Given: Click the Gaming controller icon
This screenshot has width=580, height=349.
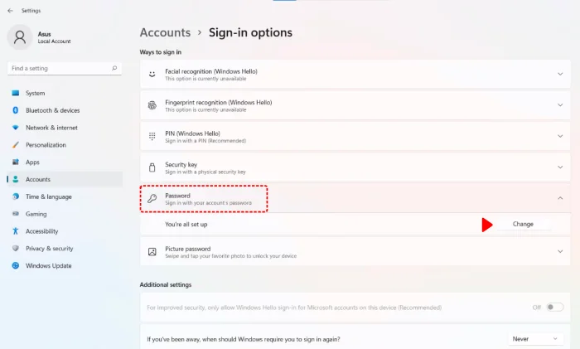Looking at the screenshot, I should coord(15,214).
